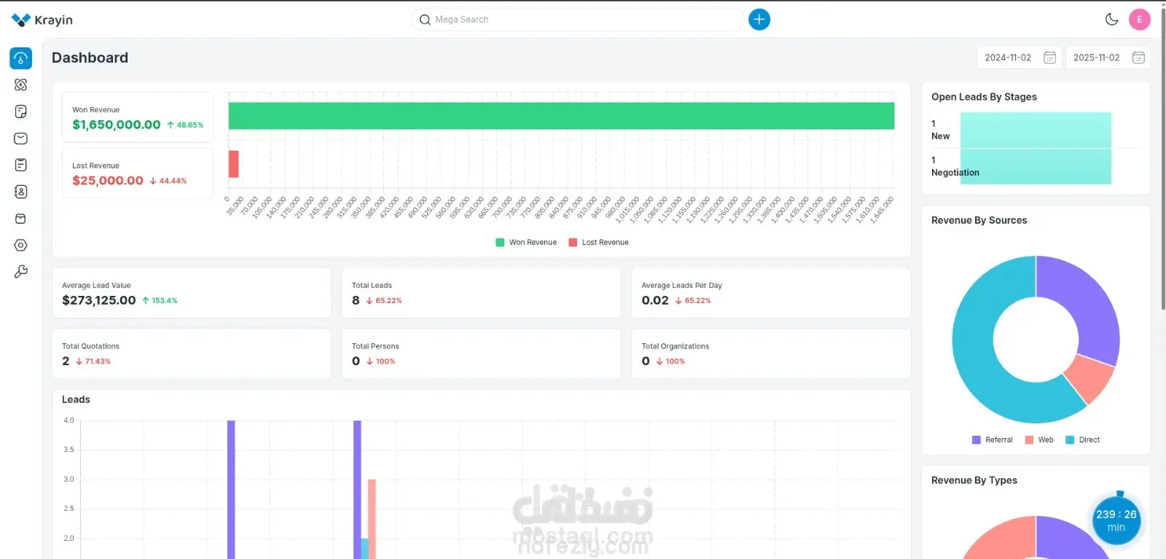
Task: Click the Average Lead Value $273,125.00
Action: pos(99,300)
